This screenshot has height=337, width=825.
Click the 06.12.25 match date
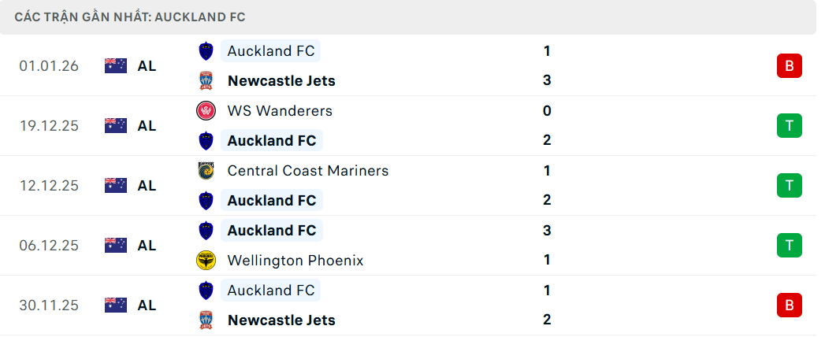point(49,246)
